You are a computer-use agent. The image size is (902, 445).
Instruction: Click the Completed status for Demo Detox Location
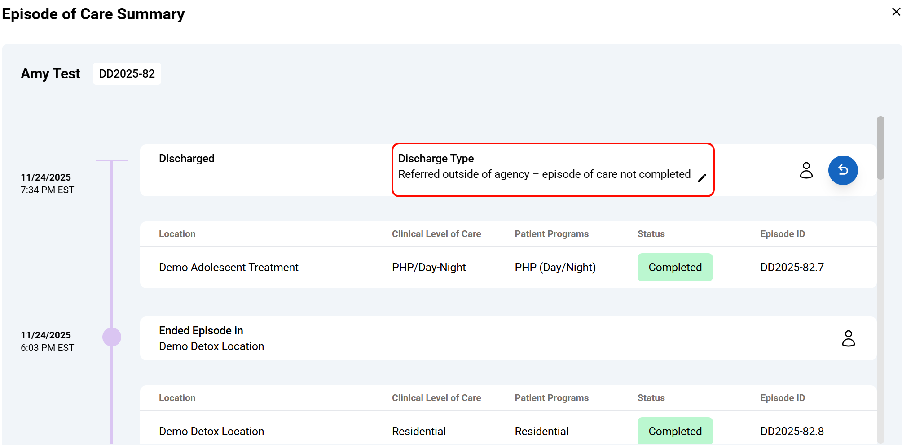tap(674, 431)
